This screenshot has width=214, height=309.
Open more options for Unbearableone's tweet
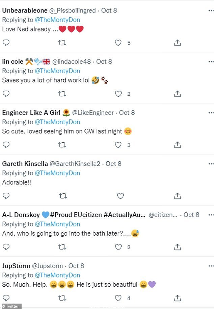pyautogui.click(x=211, y=10)
